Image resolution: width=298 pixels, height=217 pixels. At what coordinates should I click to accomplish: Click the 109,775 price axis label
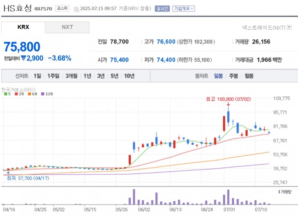pos(282,98)
